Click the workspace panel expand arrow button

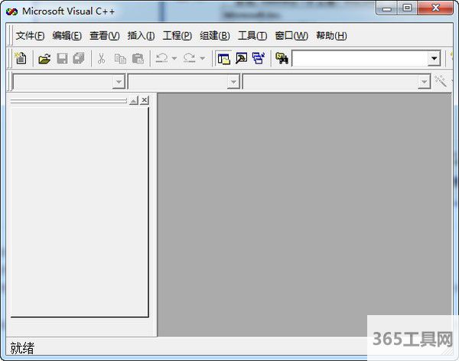tap(133, 100)
